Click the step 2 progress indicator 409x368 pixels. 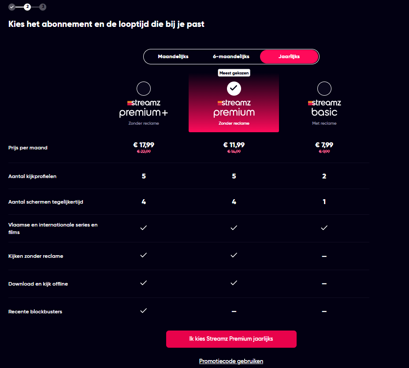27,7
